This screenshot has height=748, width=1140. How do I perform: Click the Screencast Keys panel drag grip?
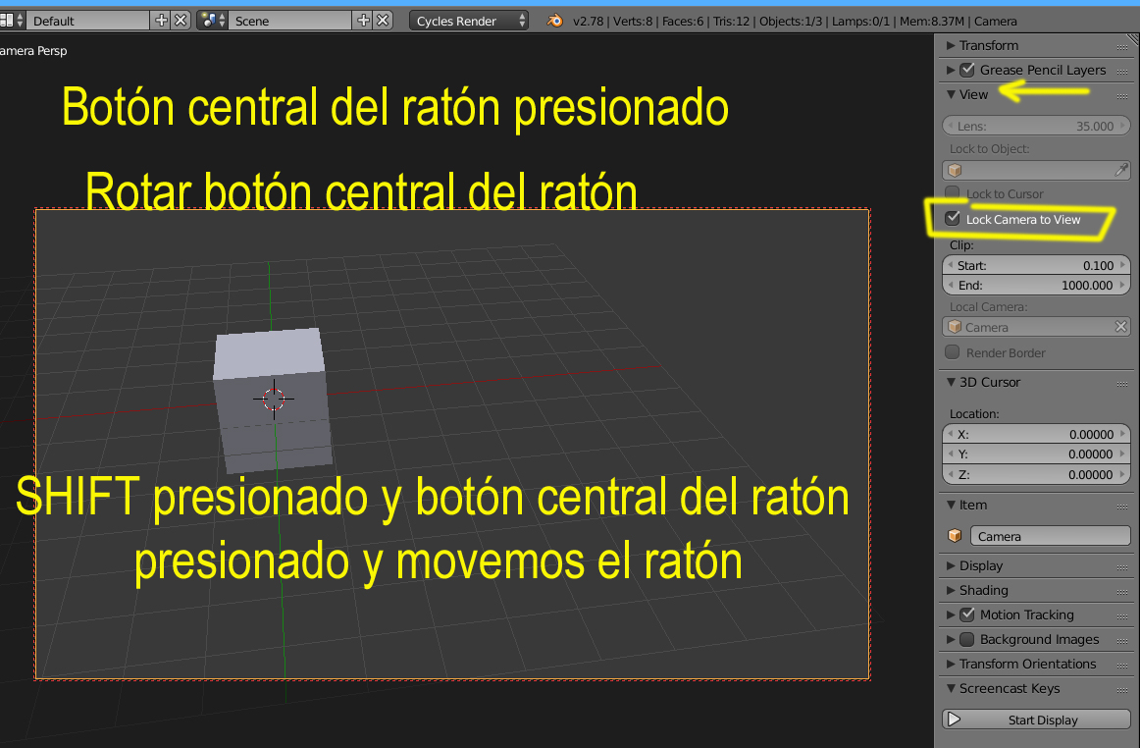pos(1122,690)
